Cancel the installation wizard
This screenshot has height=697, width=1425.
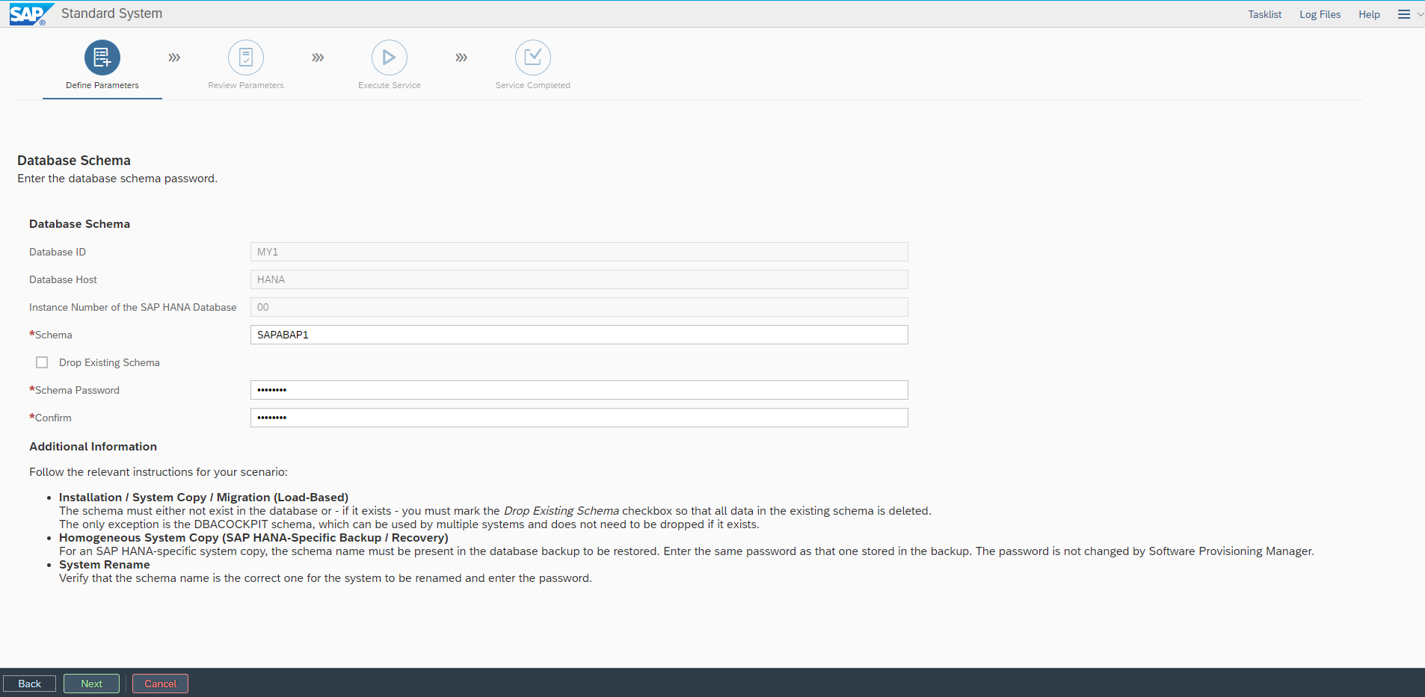point(160,684)
